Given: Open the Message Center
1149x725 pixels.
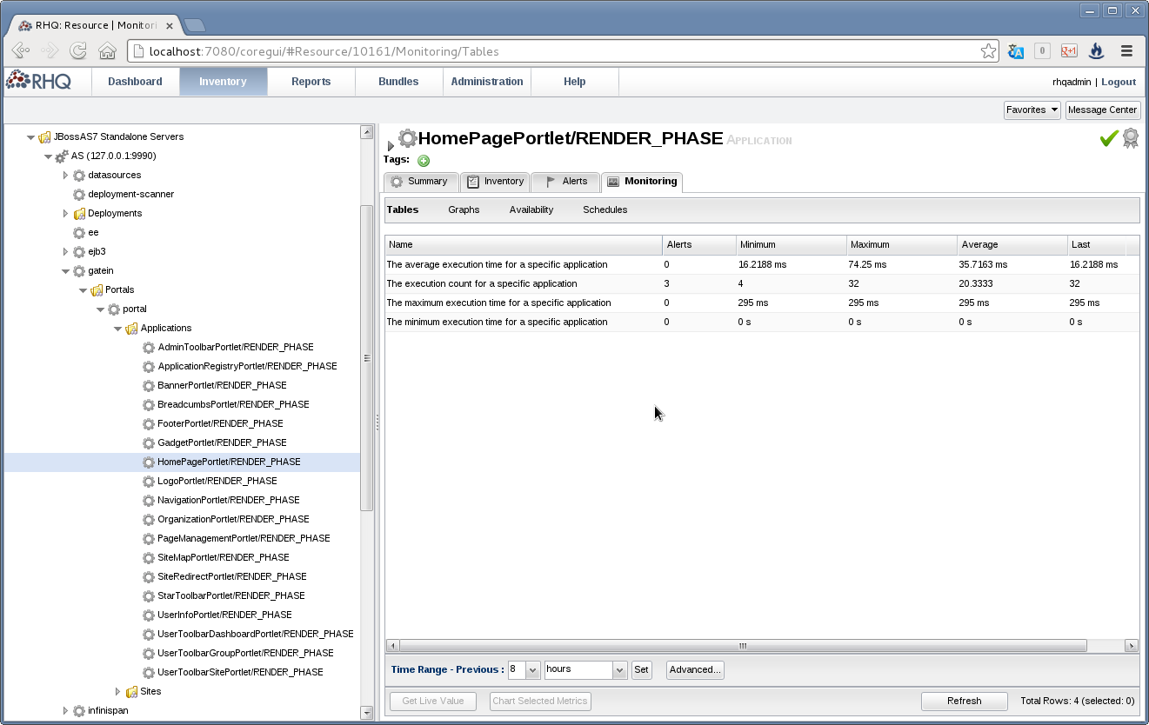Looking at the screenshot, I should click(x=1102, y=110).
